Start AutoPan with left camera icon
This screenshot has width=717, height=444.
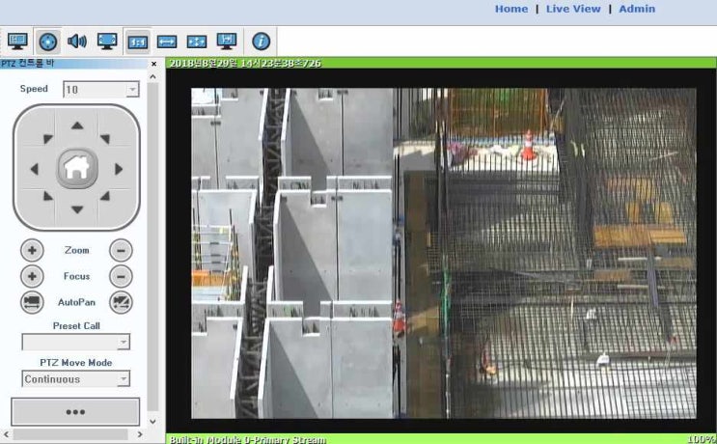[33, 302]
